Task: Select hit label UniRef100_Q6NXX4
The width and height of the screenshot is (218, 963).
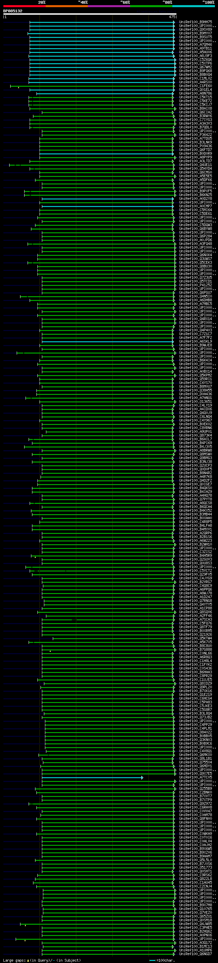Action: pyautogui.click(x=196, y=255)
